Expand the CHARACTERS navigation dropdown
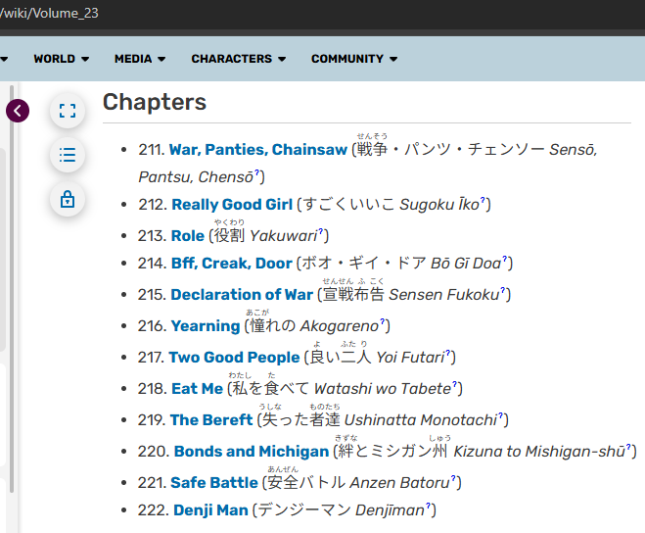 tap(238, 59)
